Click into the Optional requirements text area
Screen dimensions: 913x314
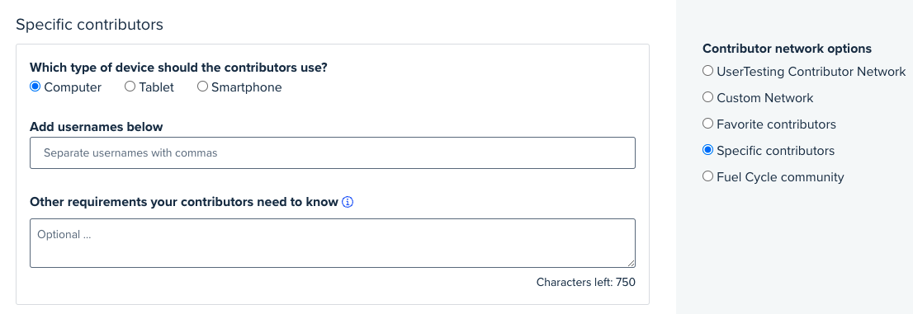click(x=333, y=243)
